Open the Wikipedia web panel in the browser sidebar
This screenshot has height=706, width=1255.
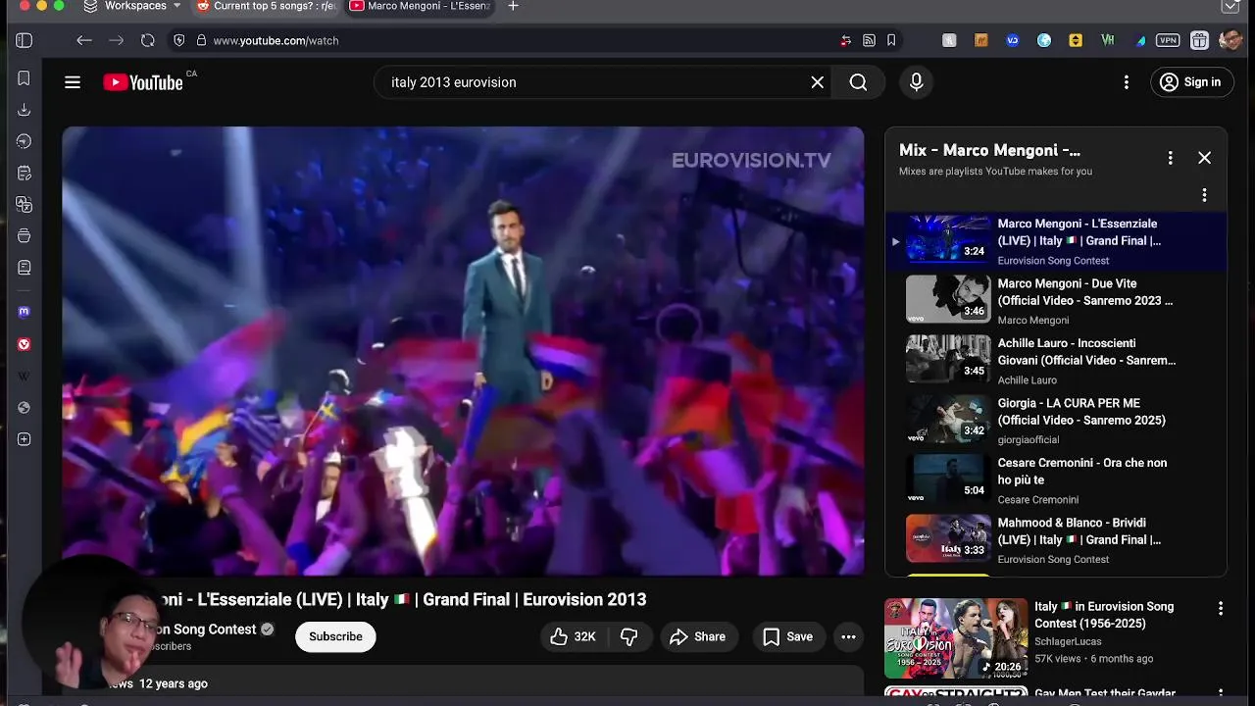pos(24,376)
